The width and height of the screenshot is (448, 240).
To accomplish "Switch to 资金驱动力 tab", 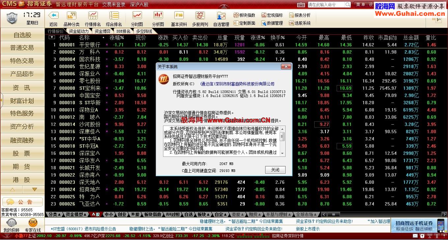I will pos(78,31).
